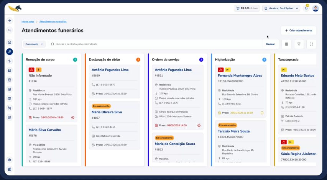Screen dimensions: 327x180
Task: Click yellow badge on Eduardo Melo Bastos card
Action: [284, 70]
